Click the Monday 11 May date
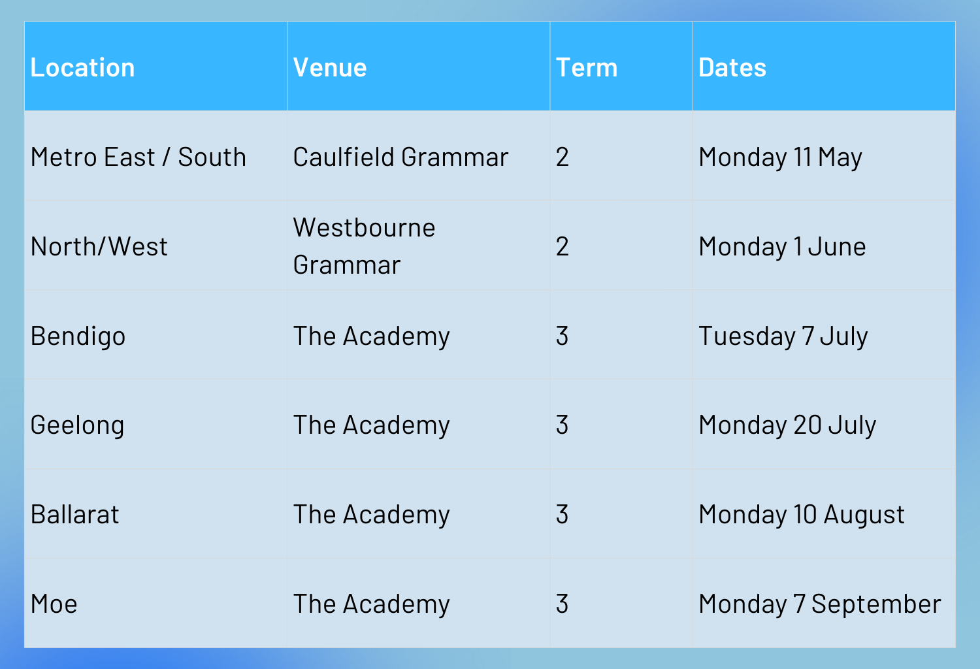This screenshot has width=980, height=669. pyautogui.click(x=780, y=157)
